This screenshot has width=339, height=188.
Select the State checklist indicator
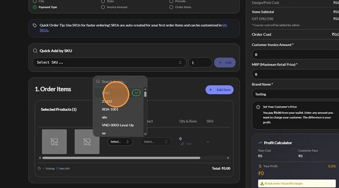pos(103,1)
